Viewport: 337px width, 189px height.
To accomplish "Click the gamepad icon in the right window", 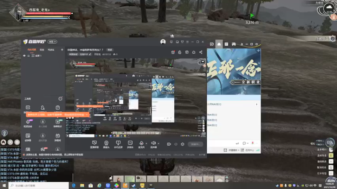I will tap(234, 44).
